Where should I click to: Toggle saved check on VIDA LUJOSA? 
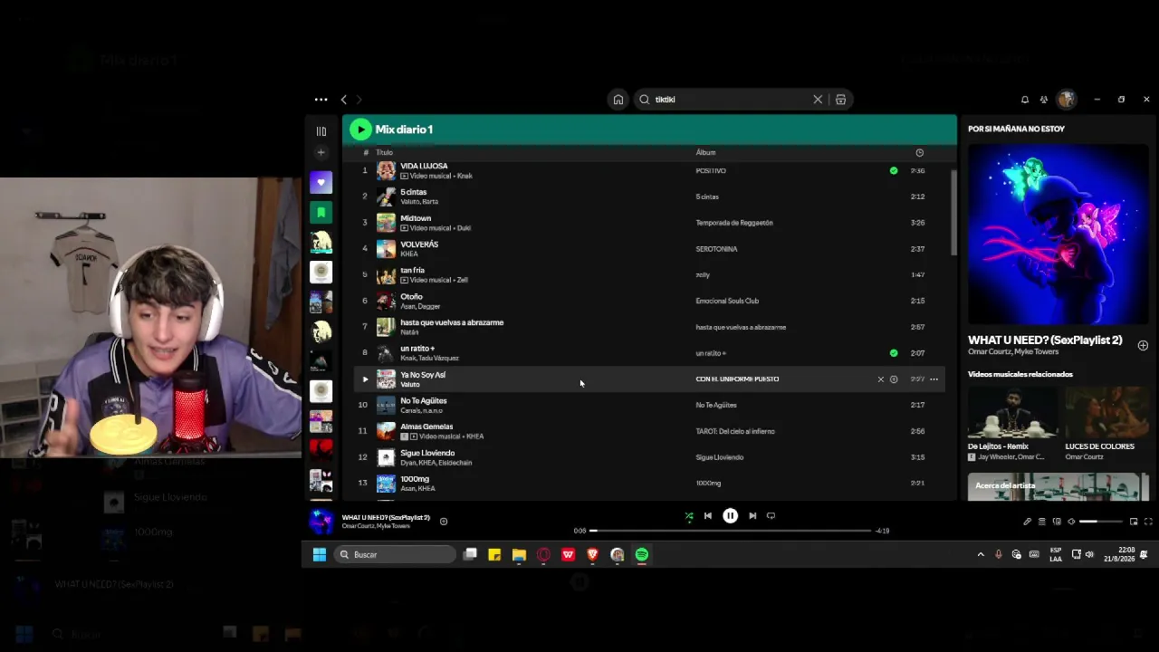pos(894,170)
